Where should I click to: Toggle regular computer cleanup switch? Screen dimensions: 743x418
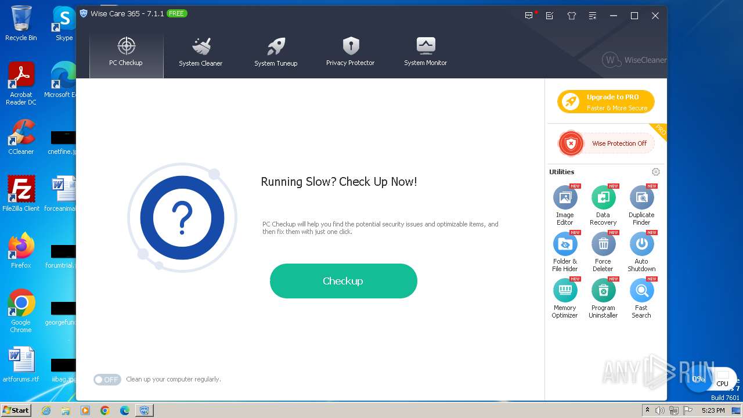(x=107, y=380)
